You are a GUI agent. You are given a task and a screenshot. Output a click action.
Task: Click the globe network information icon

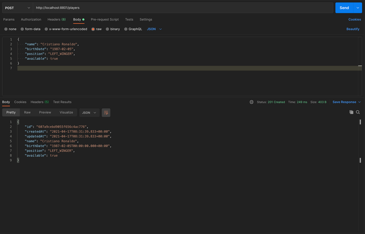click(x=251, y=102)
